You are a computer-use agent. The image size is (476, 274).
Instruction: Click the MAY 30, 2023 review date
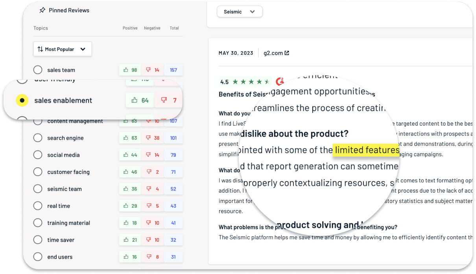(236, 53)
